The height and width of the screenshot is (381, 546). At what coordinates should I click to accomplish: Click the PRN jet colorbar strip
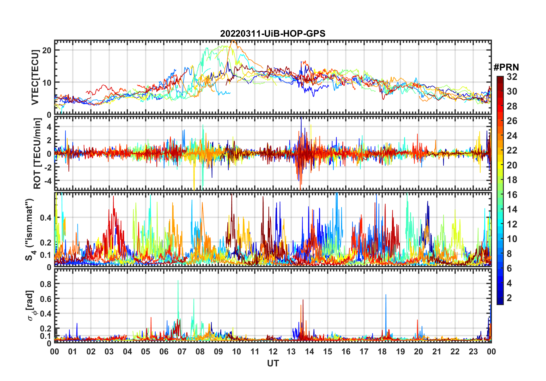pos(500,190)
